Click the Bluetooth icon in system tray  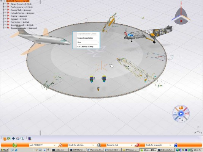click(x=180, y=150)
